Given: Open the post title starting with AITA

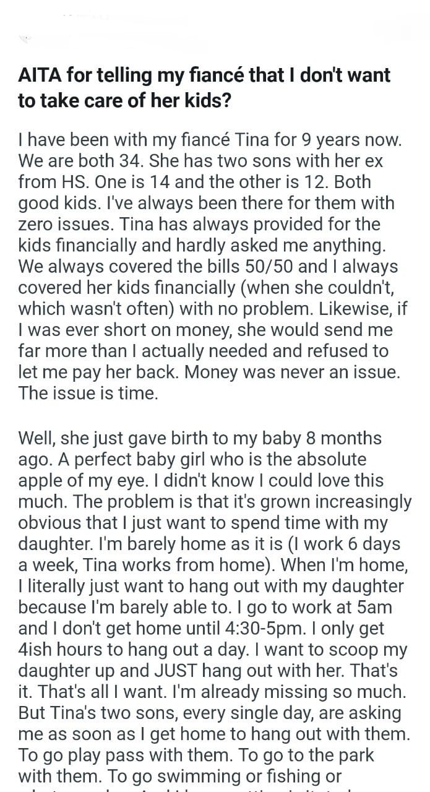Looking at the screenshot, I should pos(204,87).
